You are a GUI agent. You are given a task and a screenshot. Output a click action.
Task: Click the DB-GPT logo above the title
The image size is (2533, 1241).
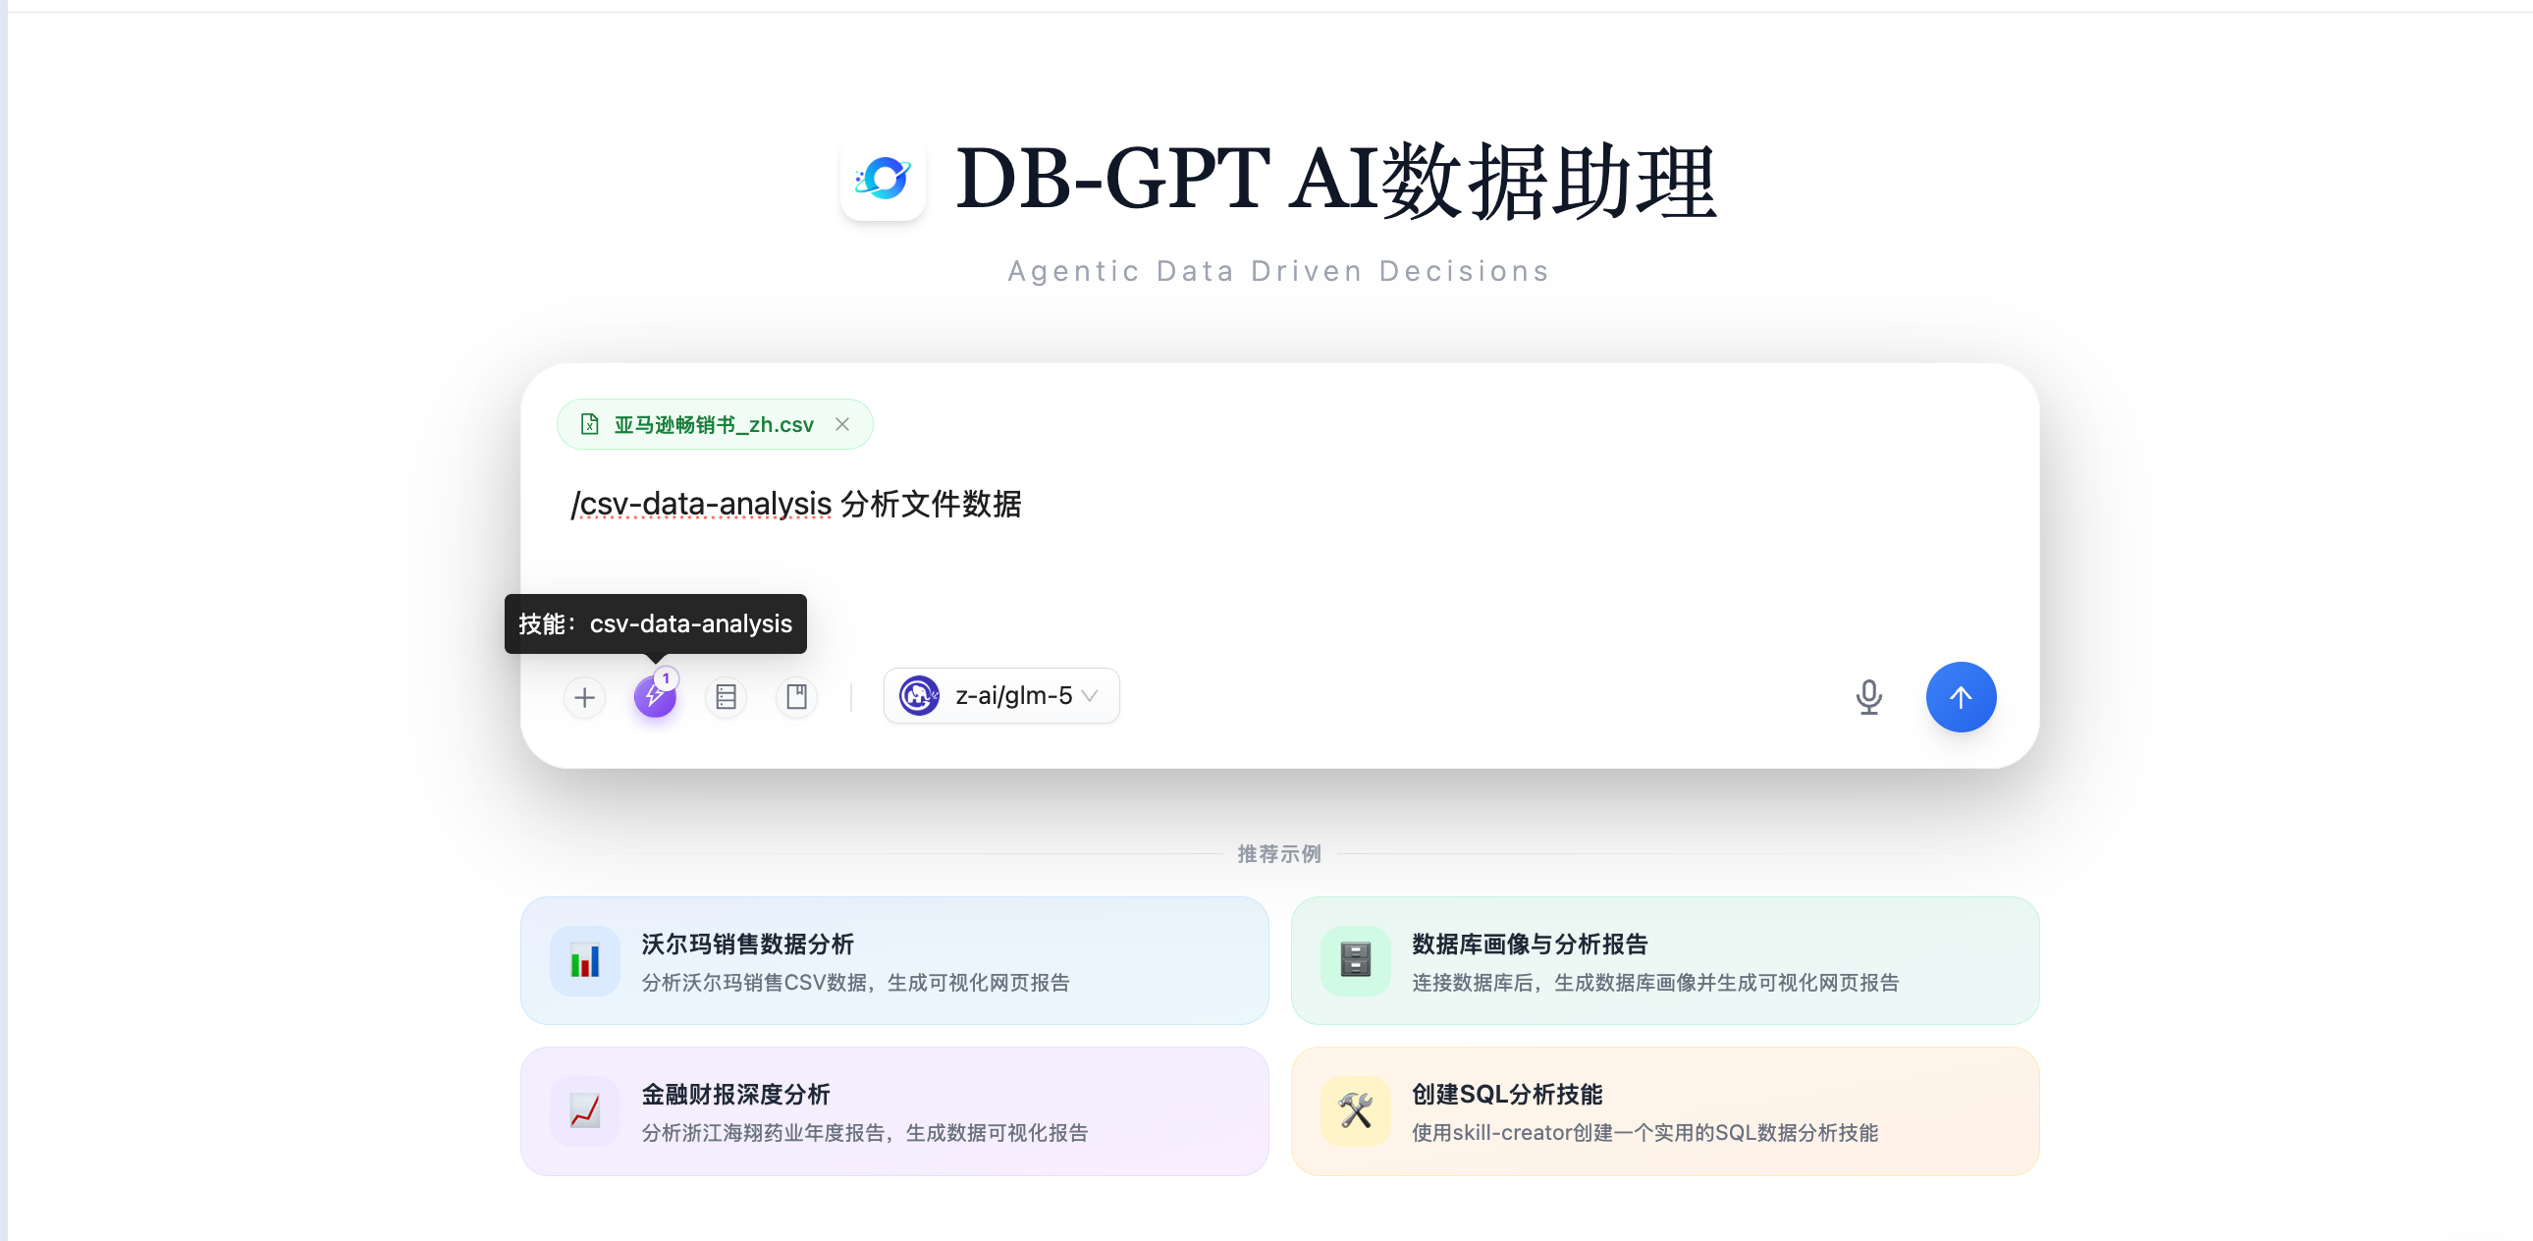coord(882,180)
